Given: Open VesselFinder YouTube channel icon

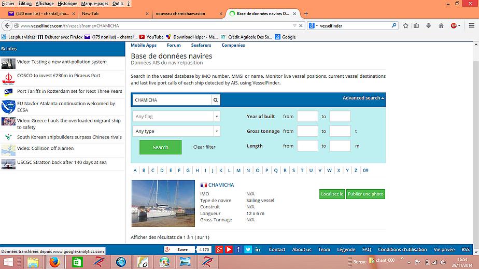Looking at the screenshot, I should pos(229,249).
